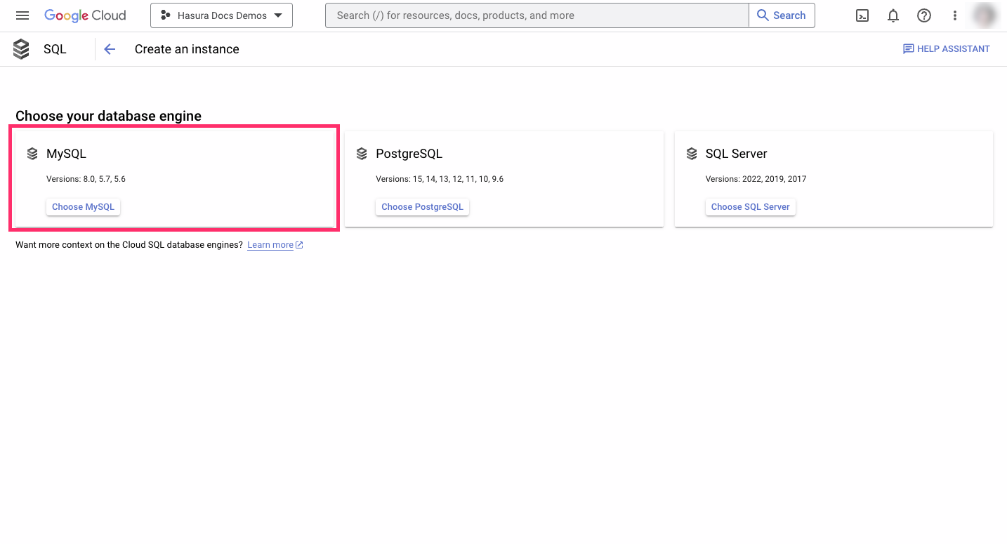Screen dimensions: 1007x544
Task: Click the MySQL card title
Action: [x=66, y=154]
